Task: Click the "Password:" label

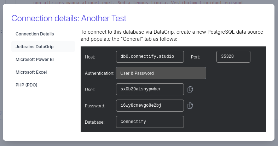Action: [95, 106]
